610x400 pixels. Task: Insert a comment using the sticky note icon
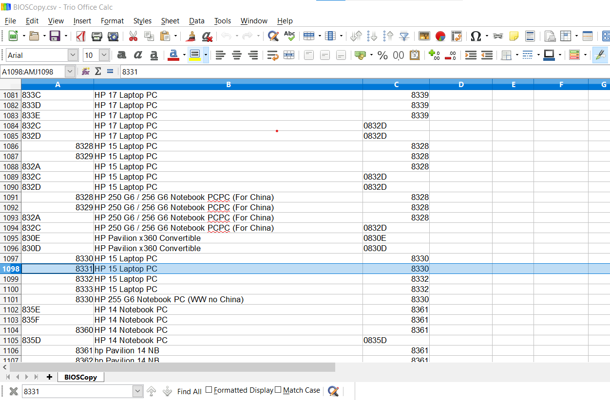514,36
